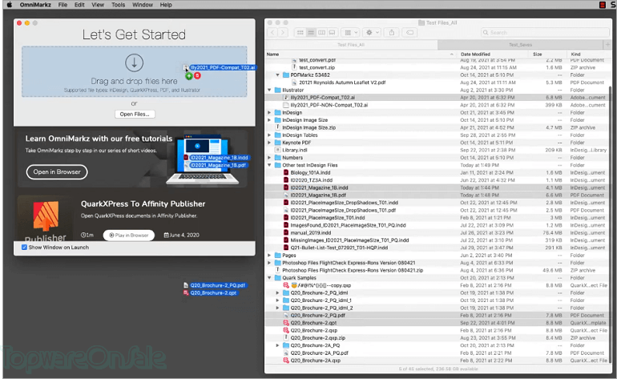Add a new Finder tab with plus
Screen dimensions: 617x379
click(607, 45)
